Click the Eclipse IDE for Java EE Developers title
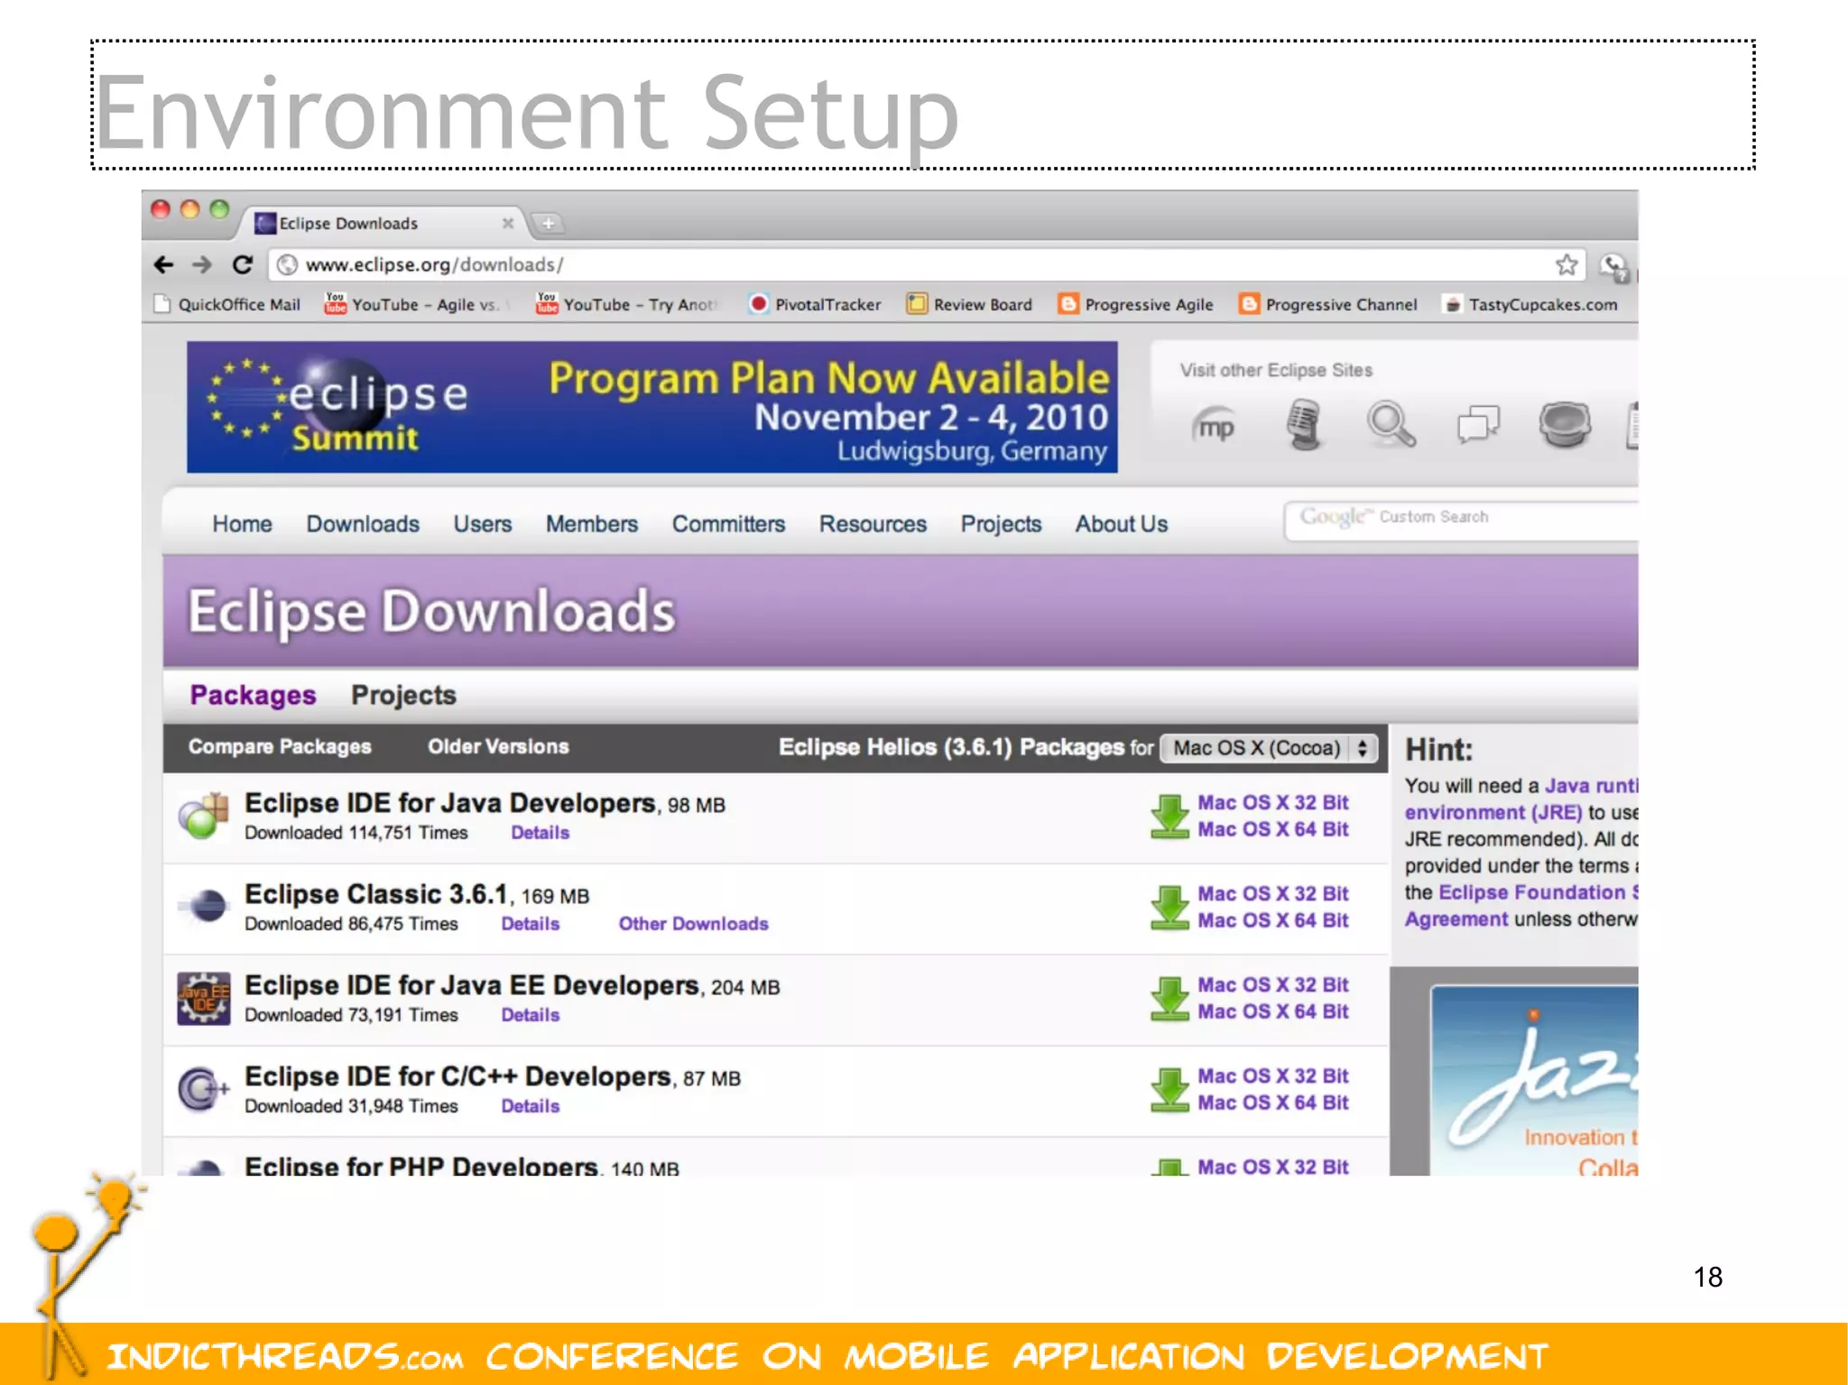The height and width of the screenshot is (1385, 1848). (472, 984)
